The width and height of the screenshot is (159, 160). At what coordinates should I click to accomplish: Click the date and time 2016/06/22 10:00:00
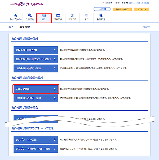pyautogui.click(x=139, y=3)
